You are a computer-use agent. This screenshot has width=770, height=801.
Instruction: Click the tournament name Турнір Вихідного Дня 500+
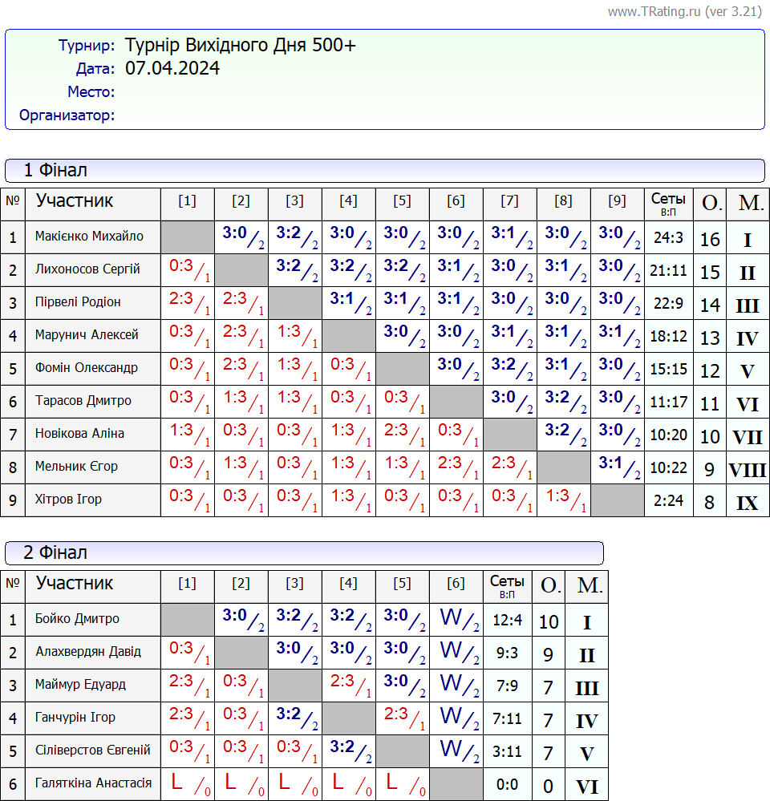pyautogui.click(x=240, y=45)
